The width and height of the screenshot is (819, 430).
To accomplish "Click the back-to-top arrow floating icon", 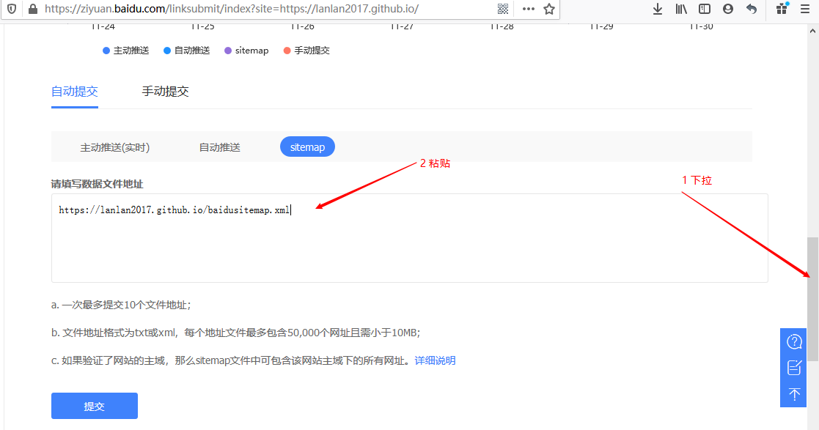I will (794, 394).
